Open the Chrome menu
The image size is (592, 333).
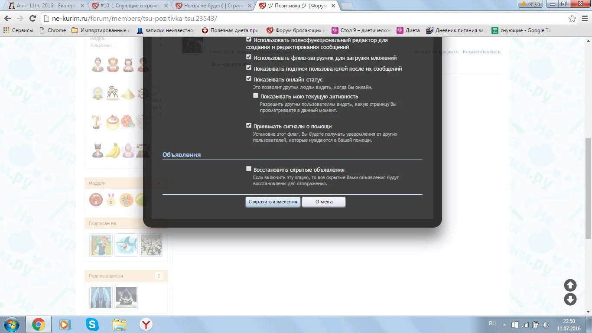pos(585,19)
